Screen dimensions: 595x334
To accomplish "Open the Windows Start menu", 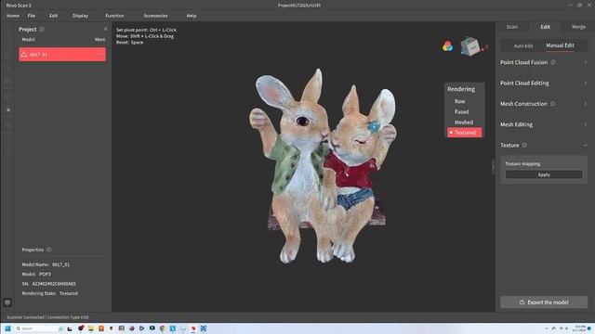I will click(x=7, y=328).
